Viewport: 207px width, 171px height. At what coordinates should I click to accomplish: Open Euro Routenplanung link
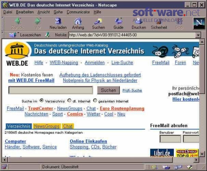point(122,108)
